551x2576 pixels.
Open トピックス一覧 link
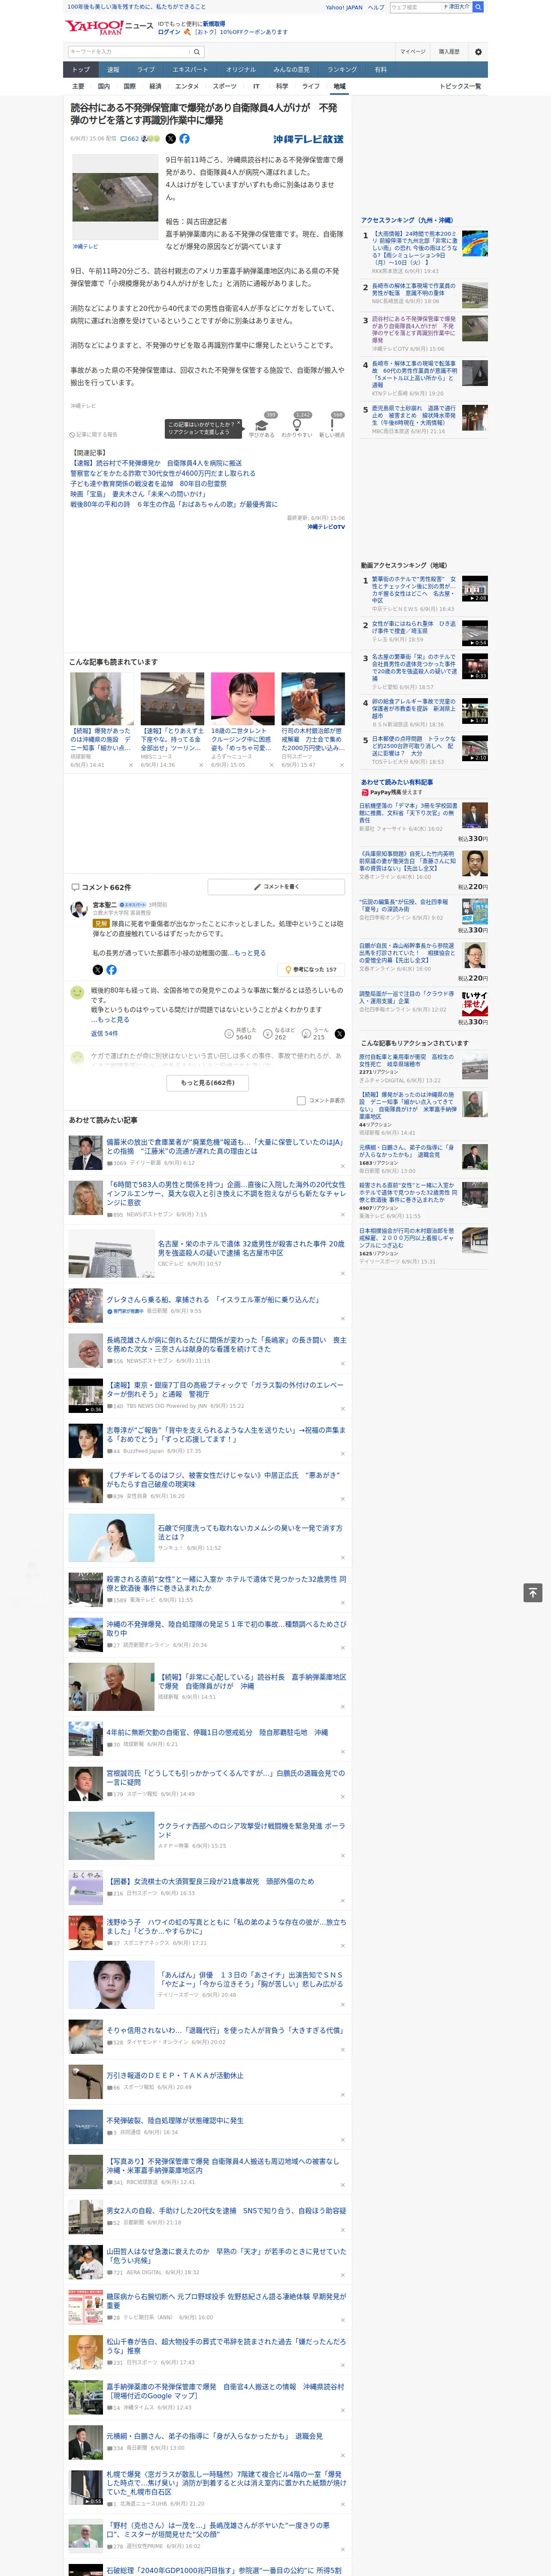click(460, 87)
